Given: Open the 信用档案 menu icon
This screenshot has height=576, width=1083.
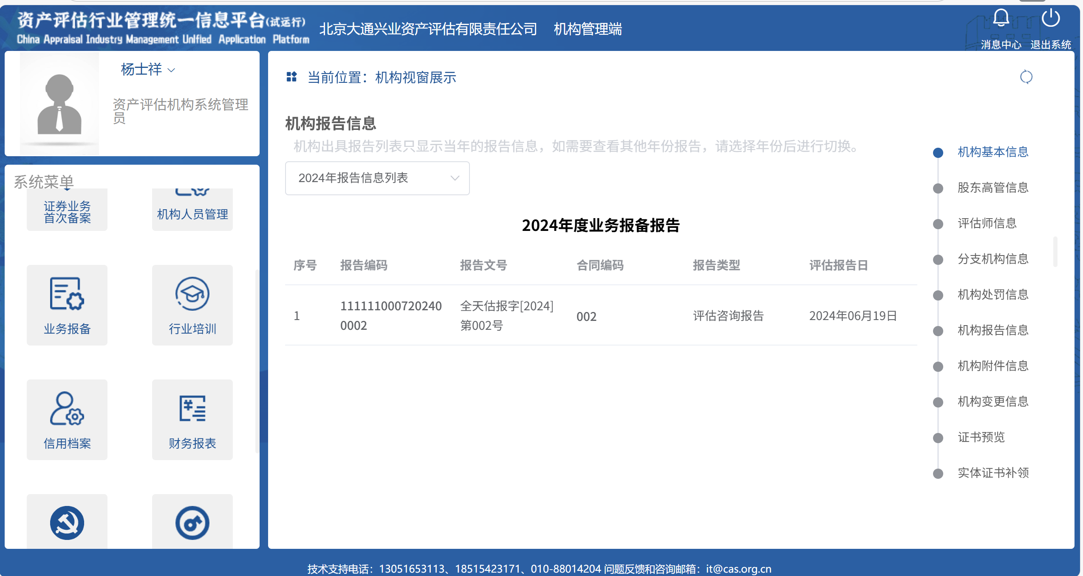Looking at the screenshot, I should click(x=67, y=408).
